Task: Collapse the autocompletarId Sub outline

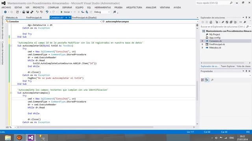Action: tap(11, 46)
